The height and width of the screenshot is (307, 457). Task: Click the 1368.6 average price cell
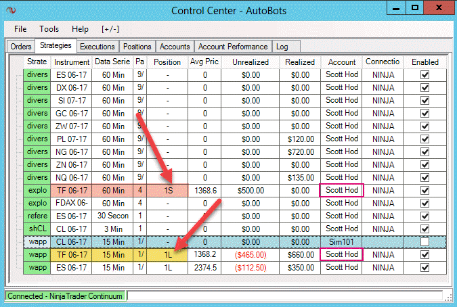click(204, 191)
